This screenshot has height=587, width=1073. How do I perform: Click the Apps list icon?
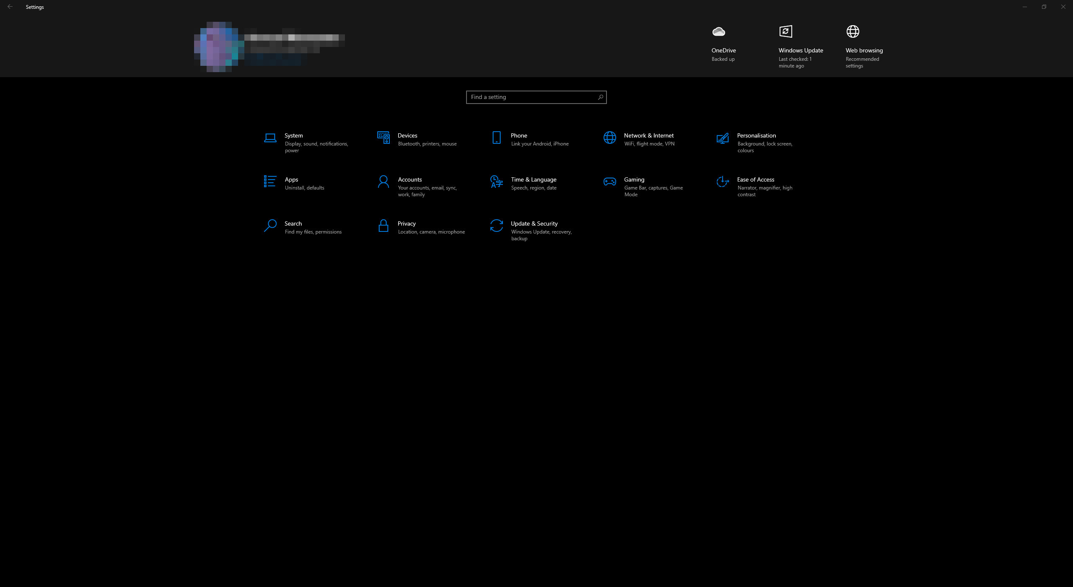270,182
